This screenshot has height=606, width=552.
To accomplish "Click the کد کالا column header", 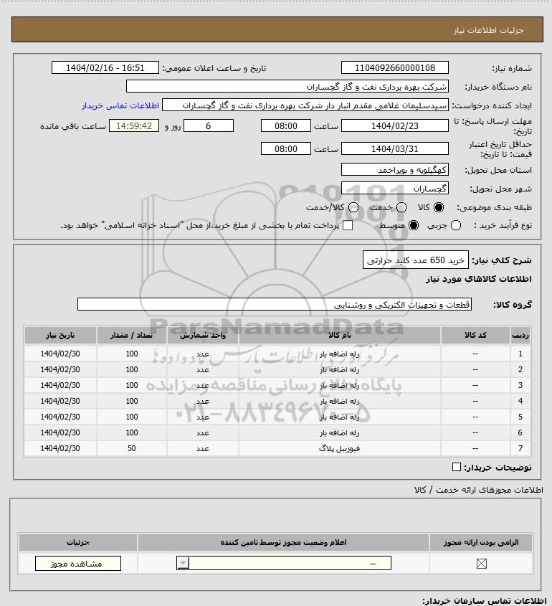I will 475,335.
